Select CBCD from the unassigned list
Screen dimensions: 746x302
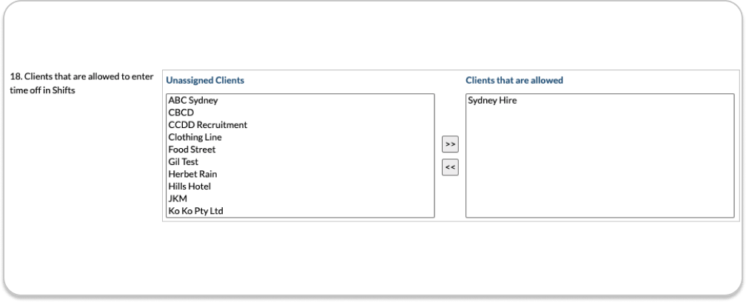[181, 113]
